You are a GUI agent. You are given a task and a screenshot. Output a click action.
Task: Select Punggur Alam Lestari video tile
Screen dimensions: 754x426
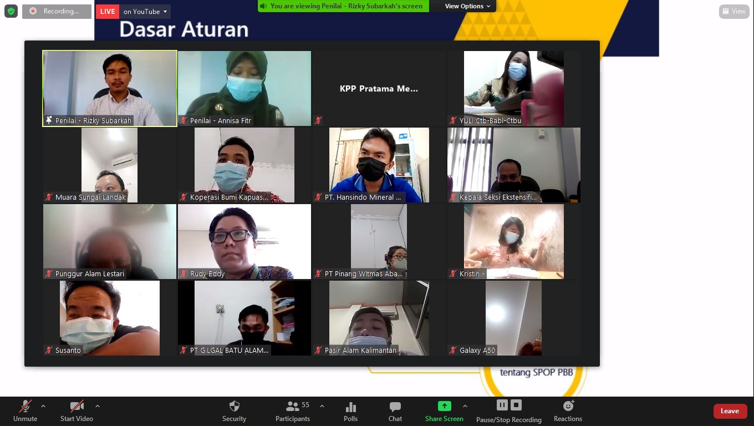[110, 242]
